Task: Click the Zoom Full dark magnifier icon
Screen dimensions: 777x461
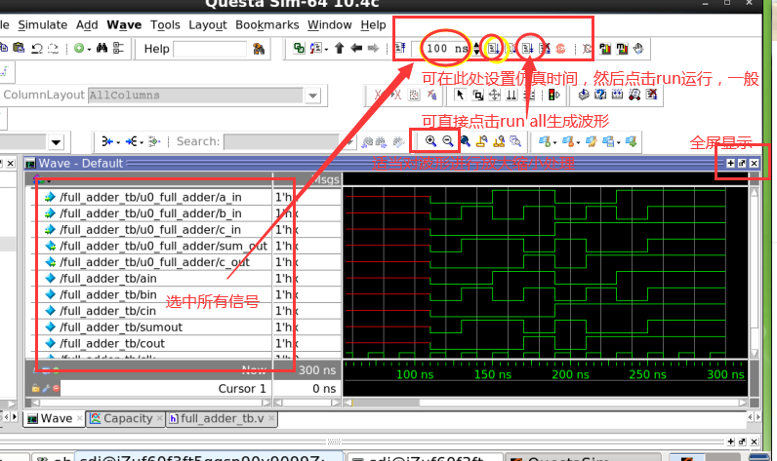Action: [465, 141]
